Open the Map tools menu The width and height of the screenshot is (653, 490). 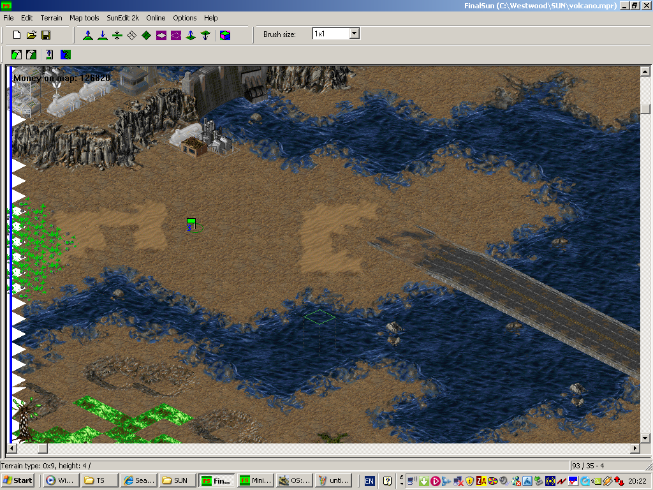(84, 18)
